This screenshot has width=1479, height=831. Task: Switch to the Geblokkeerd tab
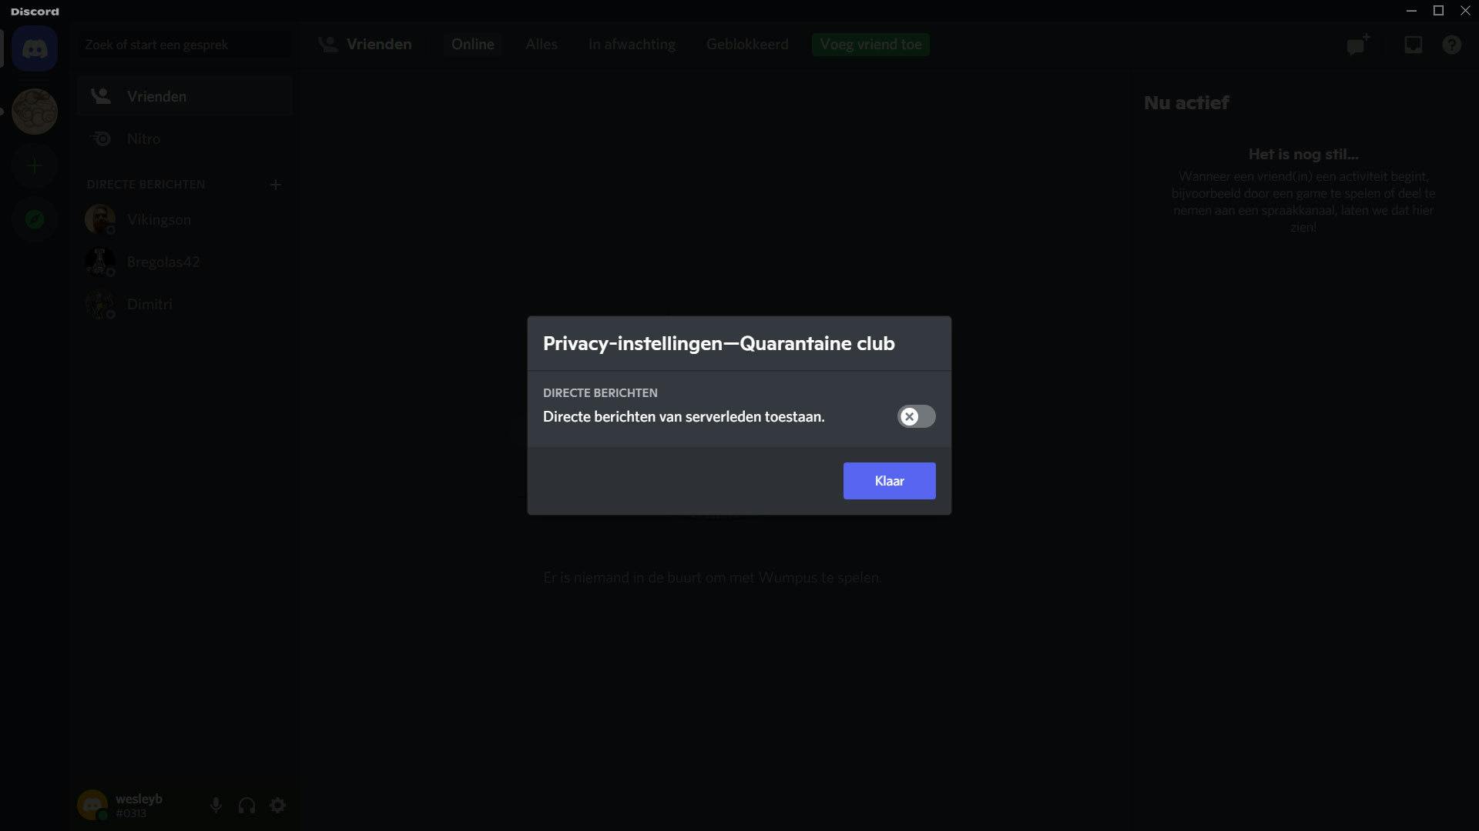click(x=746, y=45)
